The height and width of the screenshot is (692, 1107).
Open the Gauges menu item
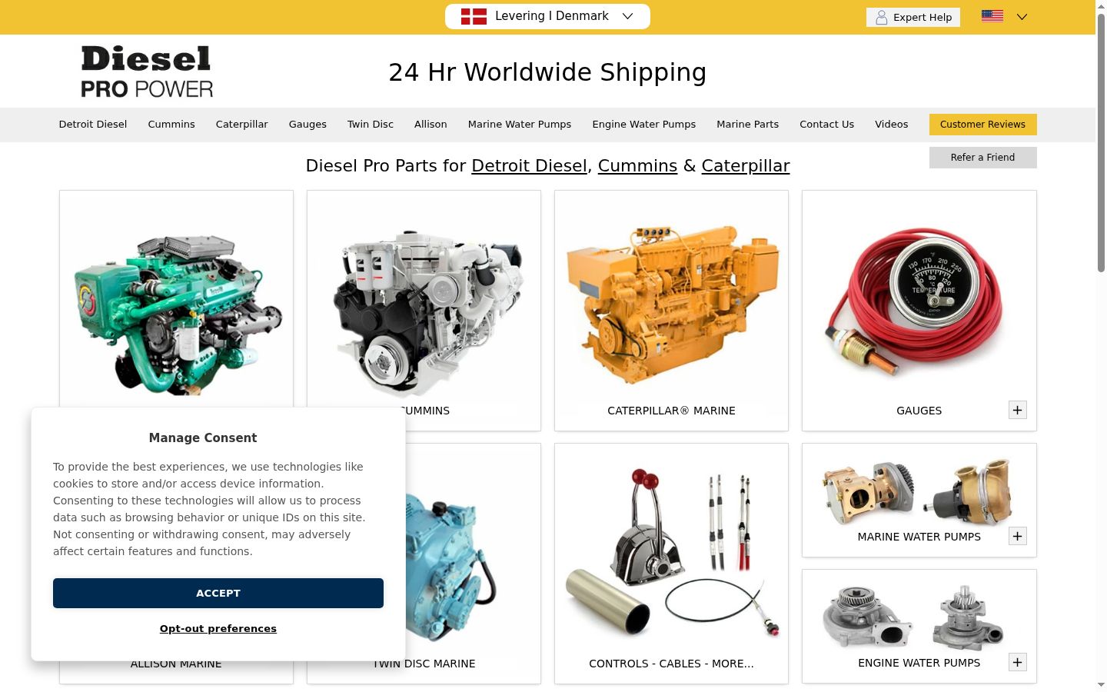[x=307, y=124]
